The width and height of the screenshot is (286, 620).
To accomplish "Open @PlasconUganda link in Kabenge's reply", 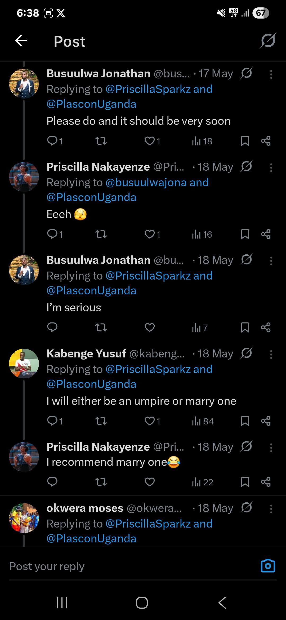I will point(91,384).
